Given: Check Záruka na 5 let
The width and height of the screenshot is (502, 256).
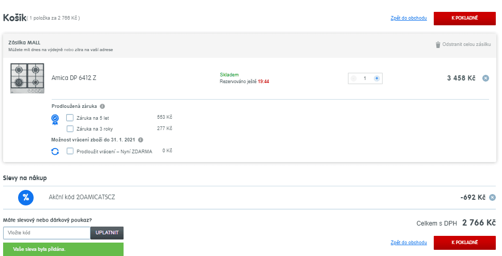Looking at the screenshot, I should pos(70,118).
